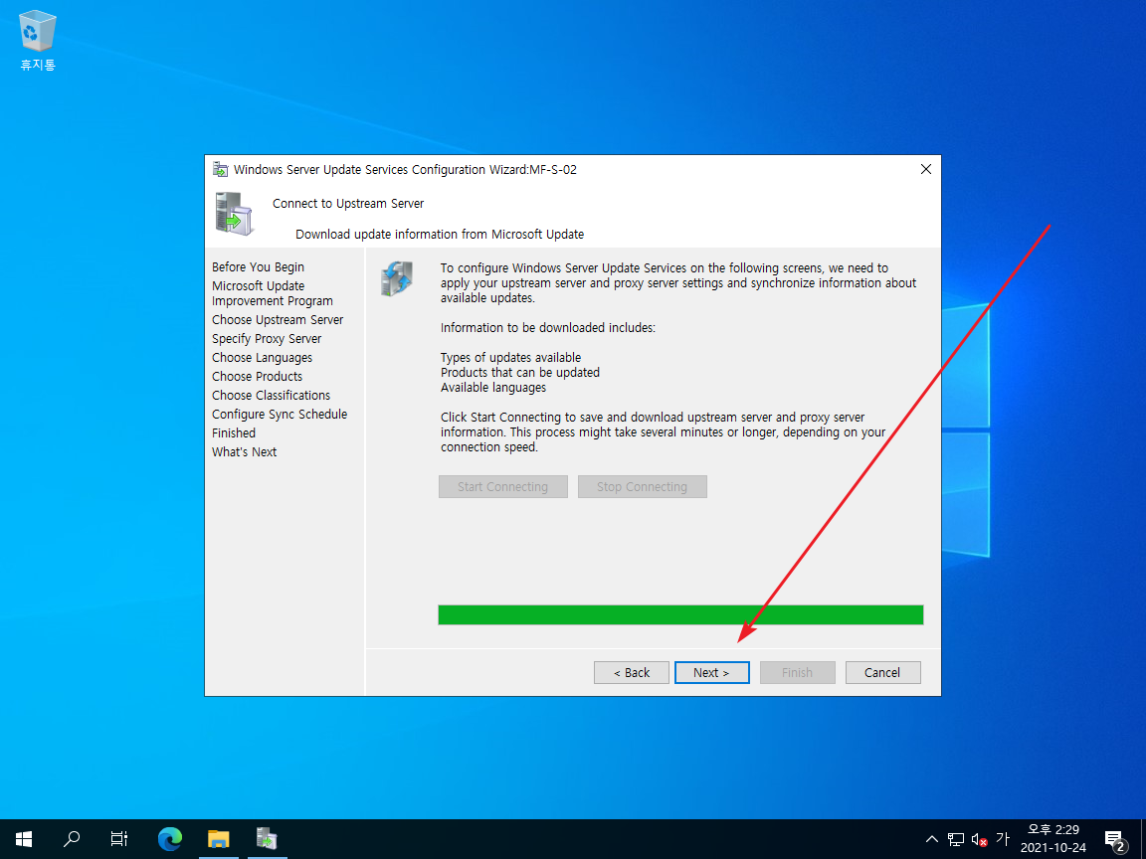1146x859 pixels.
Task: Show hidden tray icons chevron
Action: tap(931, 839)
